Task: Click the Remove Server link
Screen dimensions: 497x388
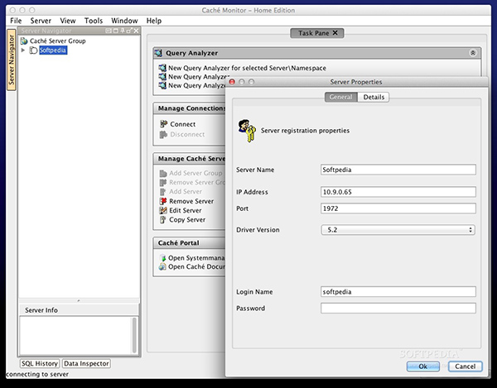Action: point(191,201)
